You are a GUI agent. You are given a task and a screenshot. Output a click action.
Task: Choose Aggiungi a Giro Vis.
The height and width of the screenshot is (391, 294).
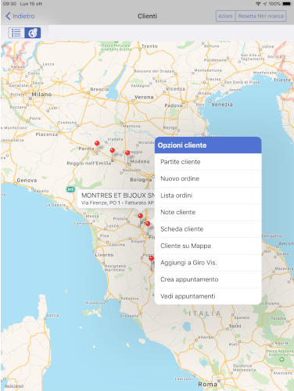click(x=208, y=263)
